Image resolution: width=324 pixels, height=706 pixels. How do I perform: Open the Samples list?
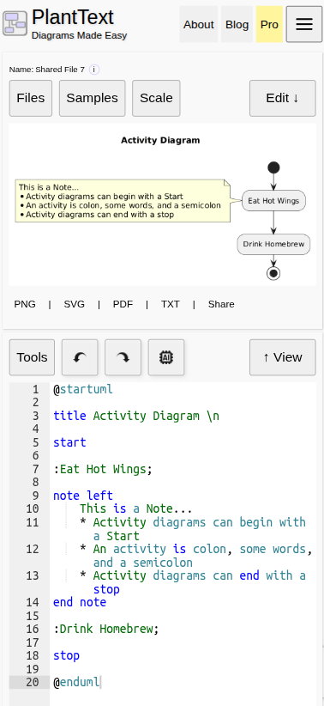[x=92, y=98]
